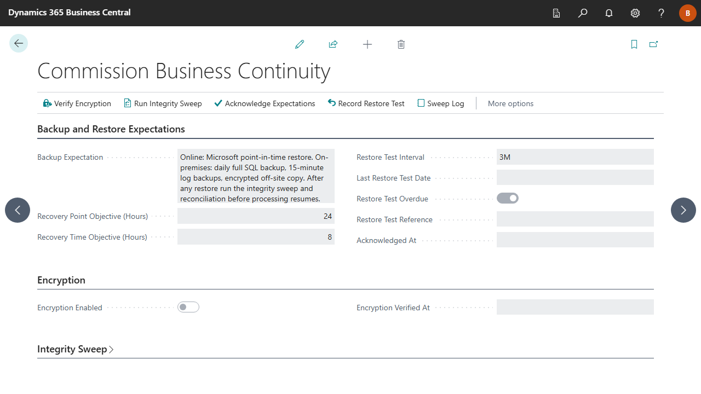Run Integrity Sweep action
701x394 pixels.
(163, 103)
